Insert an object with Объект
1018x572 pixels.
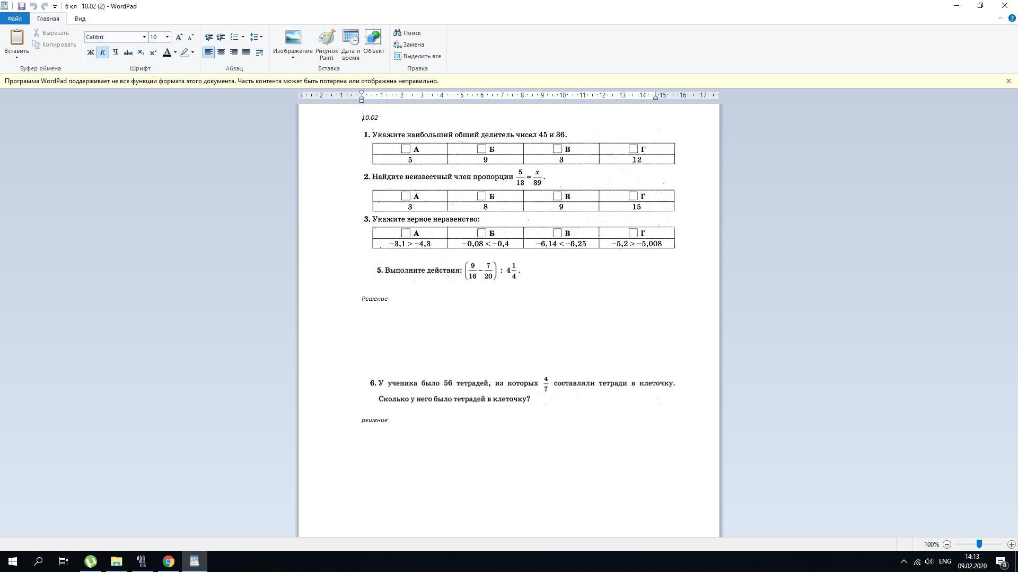pyautogui.click(x=373, y=42)
